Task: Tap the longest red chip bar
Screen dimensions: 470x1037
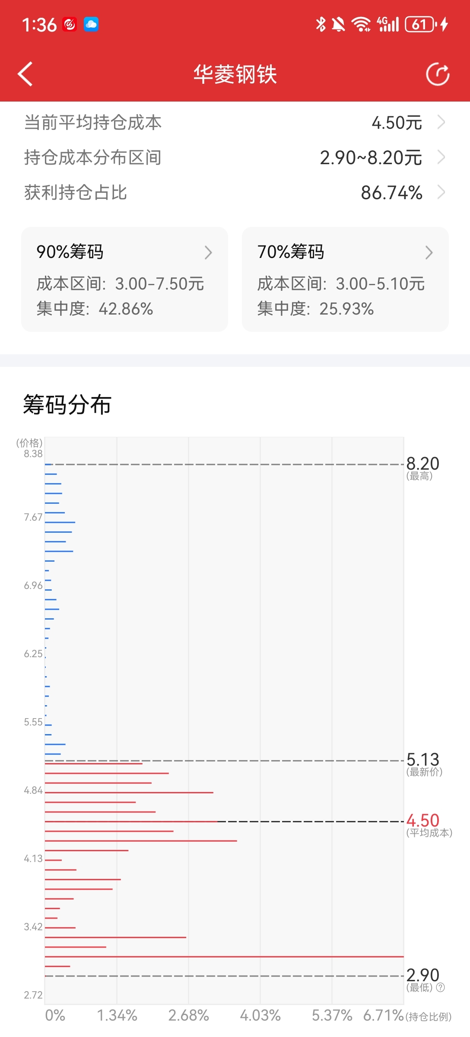Action: 224,957
